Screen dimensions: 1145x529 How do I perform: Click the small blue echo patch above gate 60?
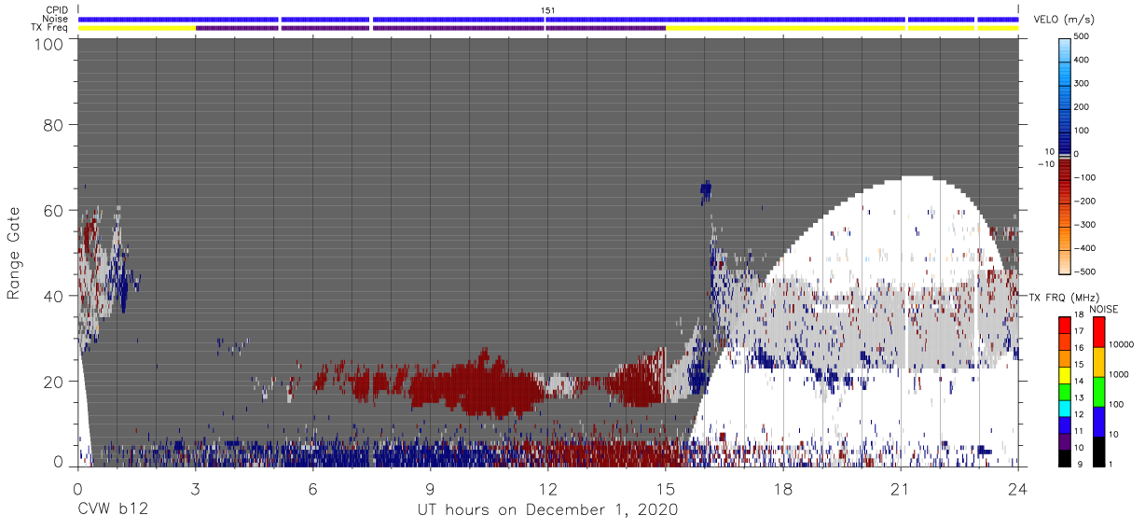click(x=705, y=192)
